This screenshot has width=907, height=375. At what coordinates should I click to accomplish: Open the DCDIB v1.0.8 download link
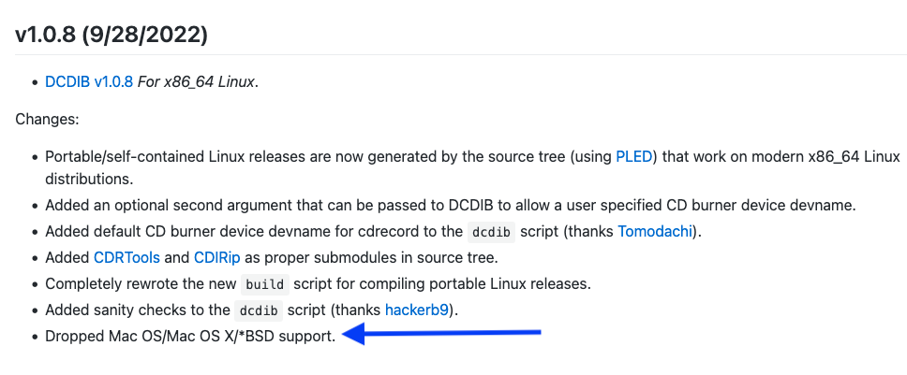pyautogui.click(x=89, y=82)
